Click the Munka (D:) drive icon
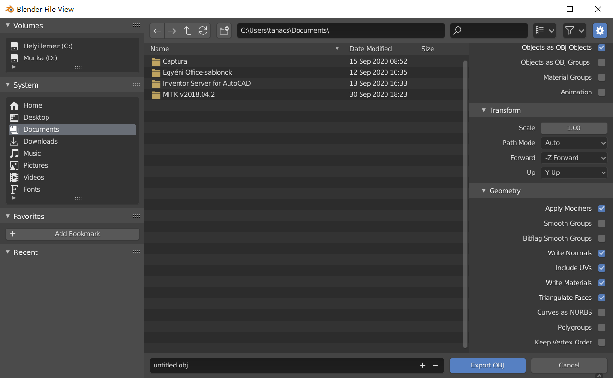The height and width of the screenshot is (378, 613). tap(14, 58)
